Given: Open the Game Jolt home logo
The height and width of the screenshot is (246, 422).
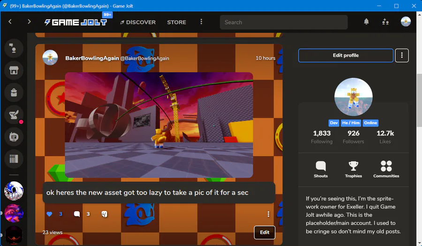Looking at the screenshot, I should tap(75, 22).
